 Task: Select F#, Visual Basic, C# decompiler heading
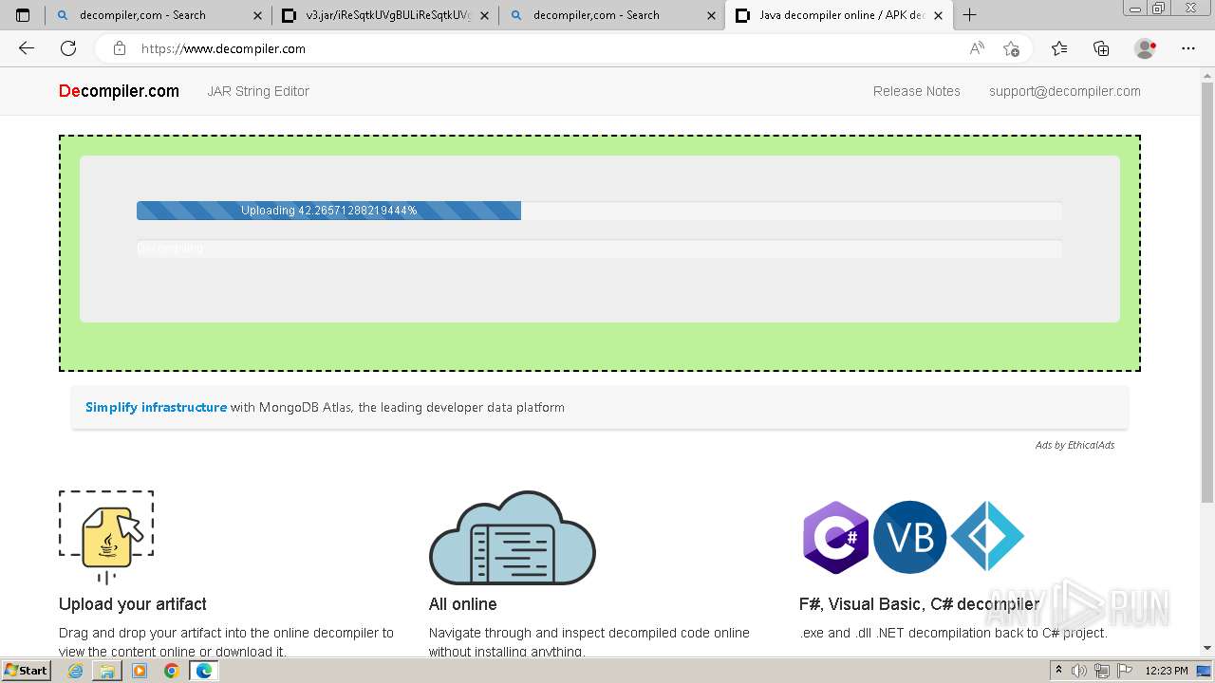pyautogui.click(x=919, y=604)
